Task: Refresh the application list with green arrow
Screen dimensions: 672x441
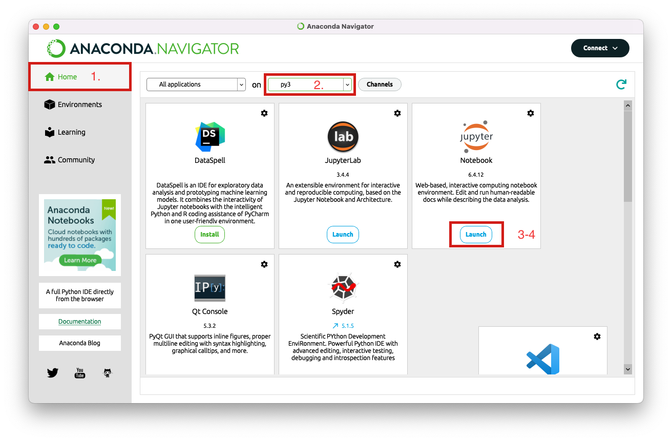Action: pyautogui.click(x=621, y=85)
